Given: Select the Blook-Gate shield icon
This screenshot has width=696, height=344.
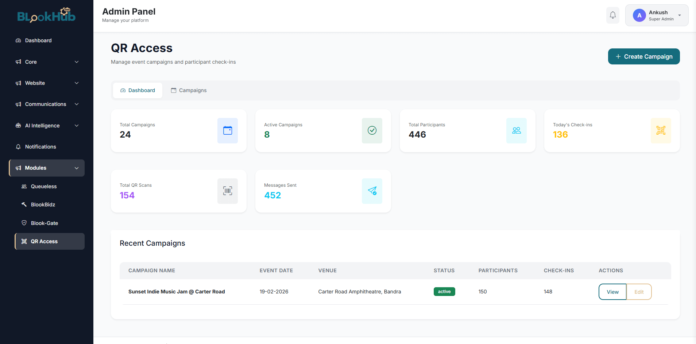Looking at the screenshot, I should pos(24,223).
